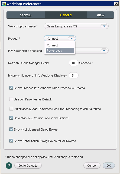Collapse the Product dropdown arrow
Screen dimensions: 120x174
(x=72, y=39)
